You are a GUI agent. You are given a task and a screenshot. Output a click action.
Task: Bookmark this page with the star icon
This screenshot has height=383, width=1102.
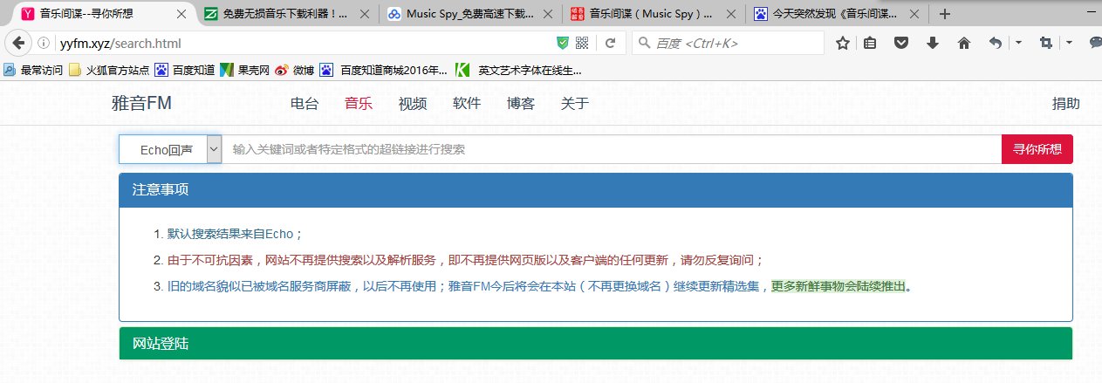(843, 43)
